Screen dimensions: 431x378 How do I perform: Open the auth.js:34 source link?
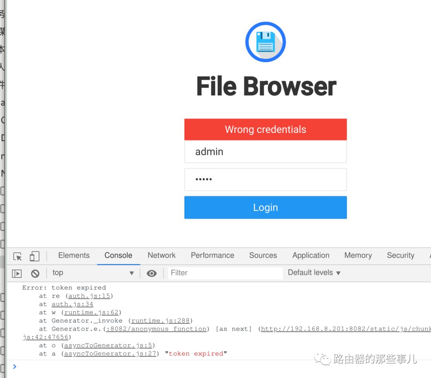pyautogui.click(x=72, y=304)
